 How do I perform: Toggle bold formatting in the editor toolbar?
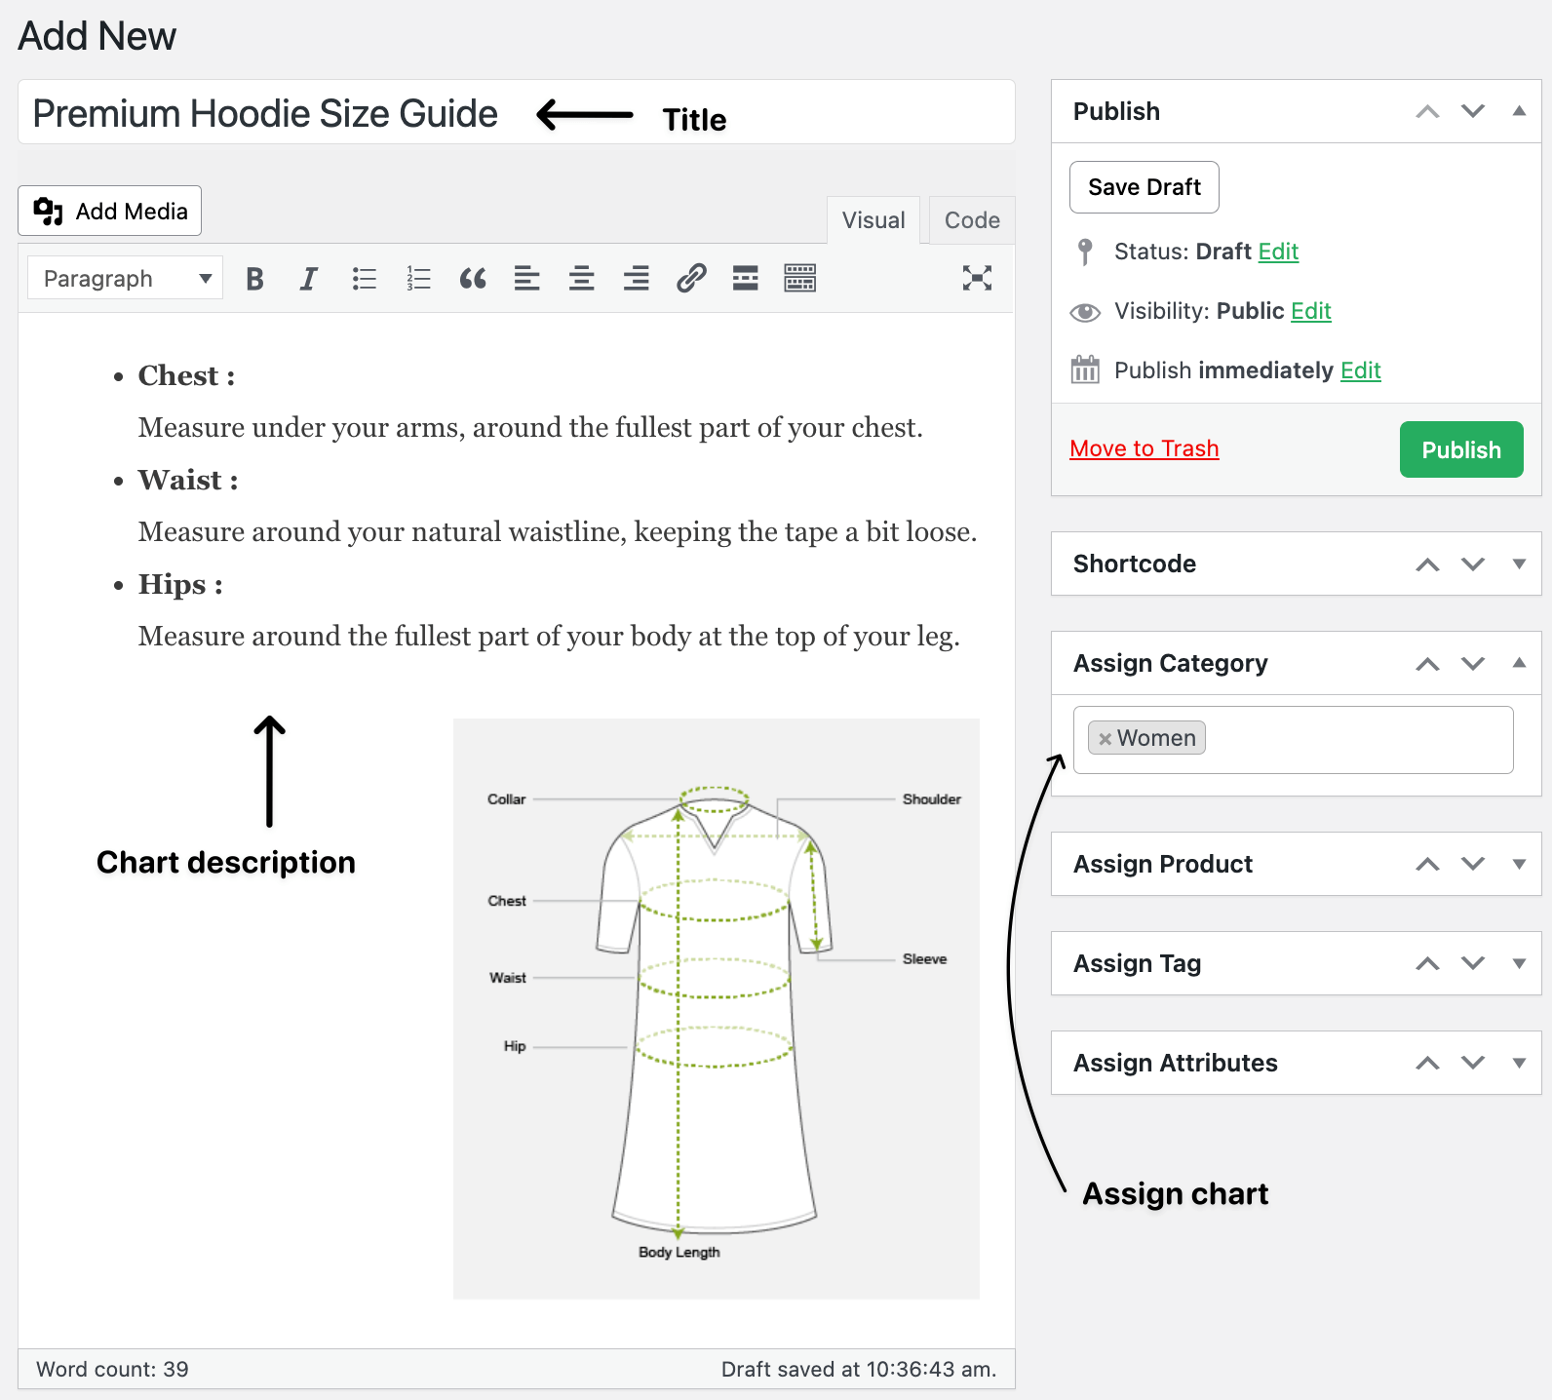pos(254,279)
